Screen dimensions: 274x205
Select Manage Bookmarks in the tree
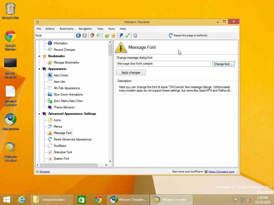(66, 62)
